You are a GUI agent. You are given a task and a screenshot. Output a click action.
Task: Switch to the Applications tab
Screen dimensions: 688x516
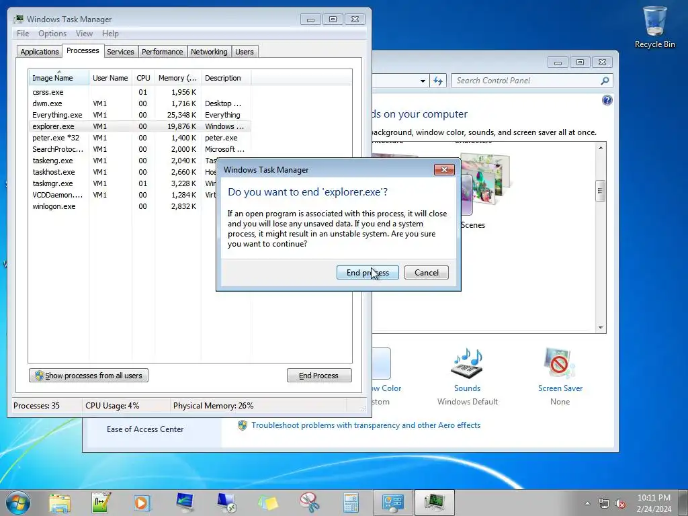[x=40, y=52]
